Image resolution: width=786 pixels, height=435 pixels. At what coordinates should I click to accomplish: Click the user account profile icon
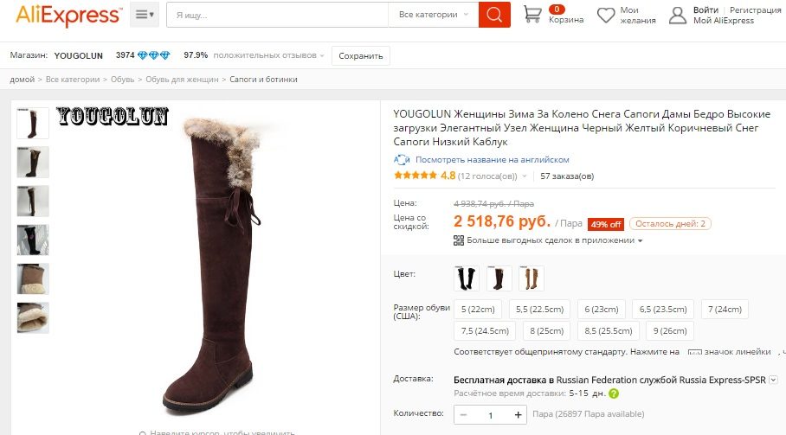pos(678,15)
